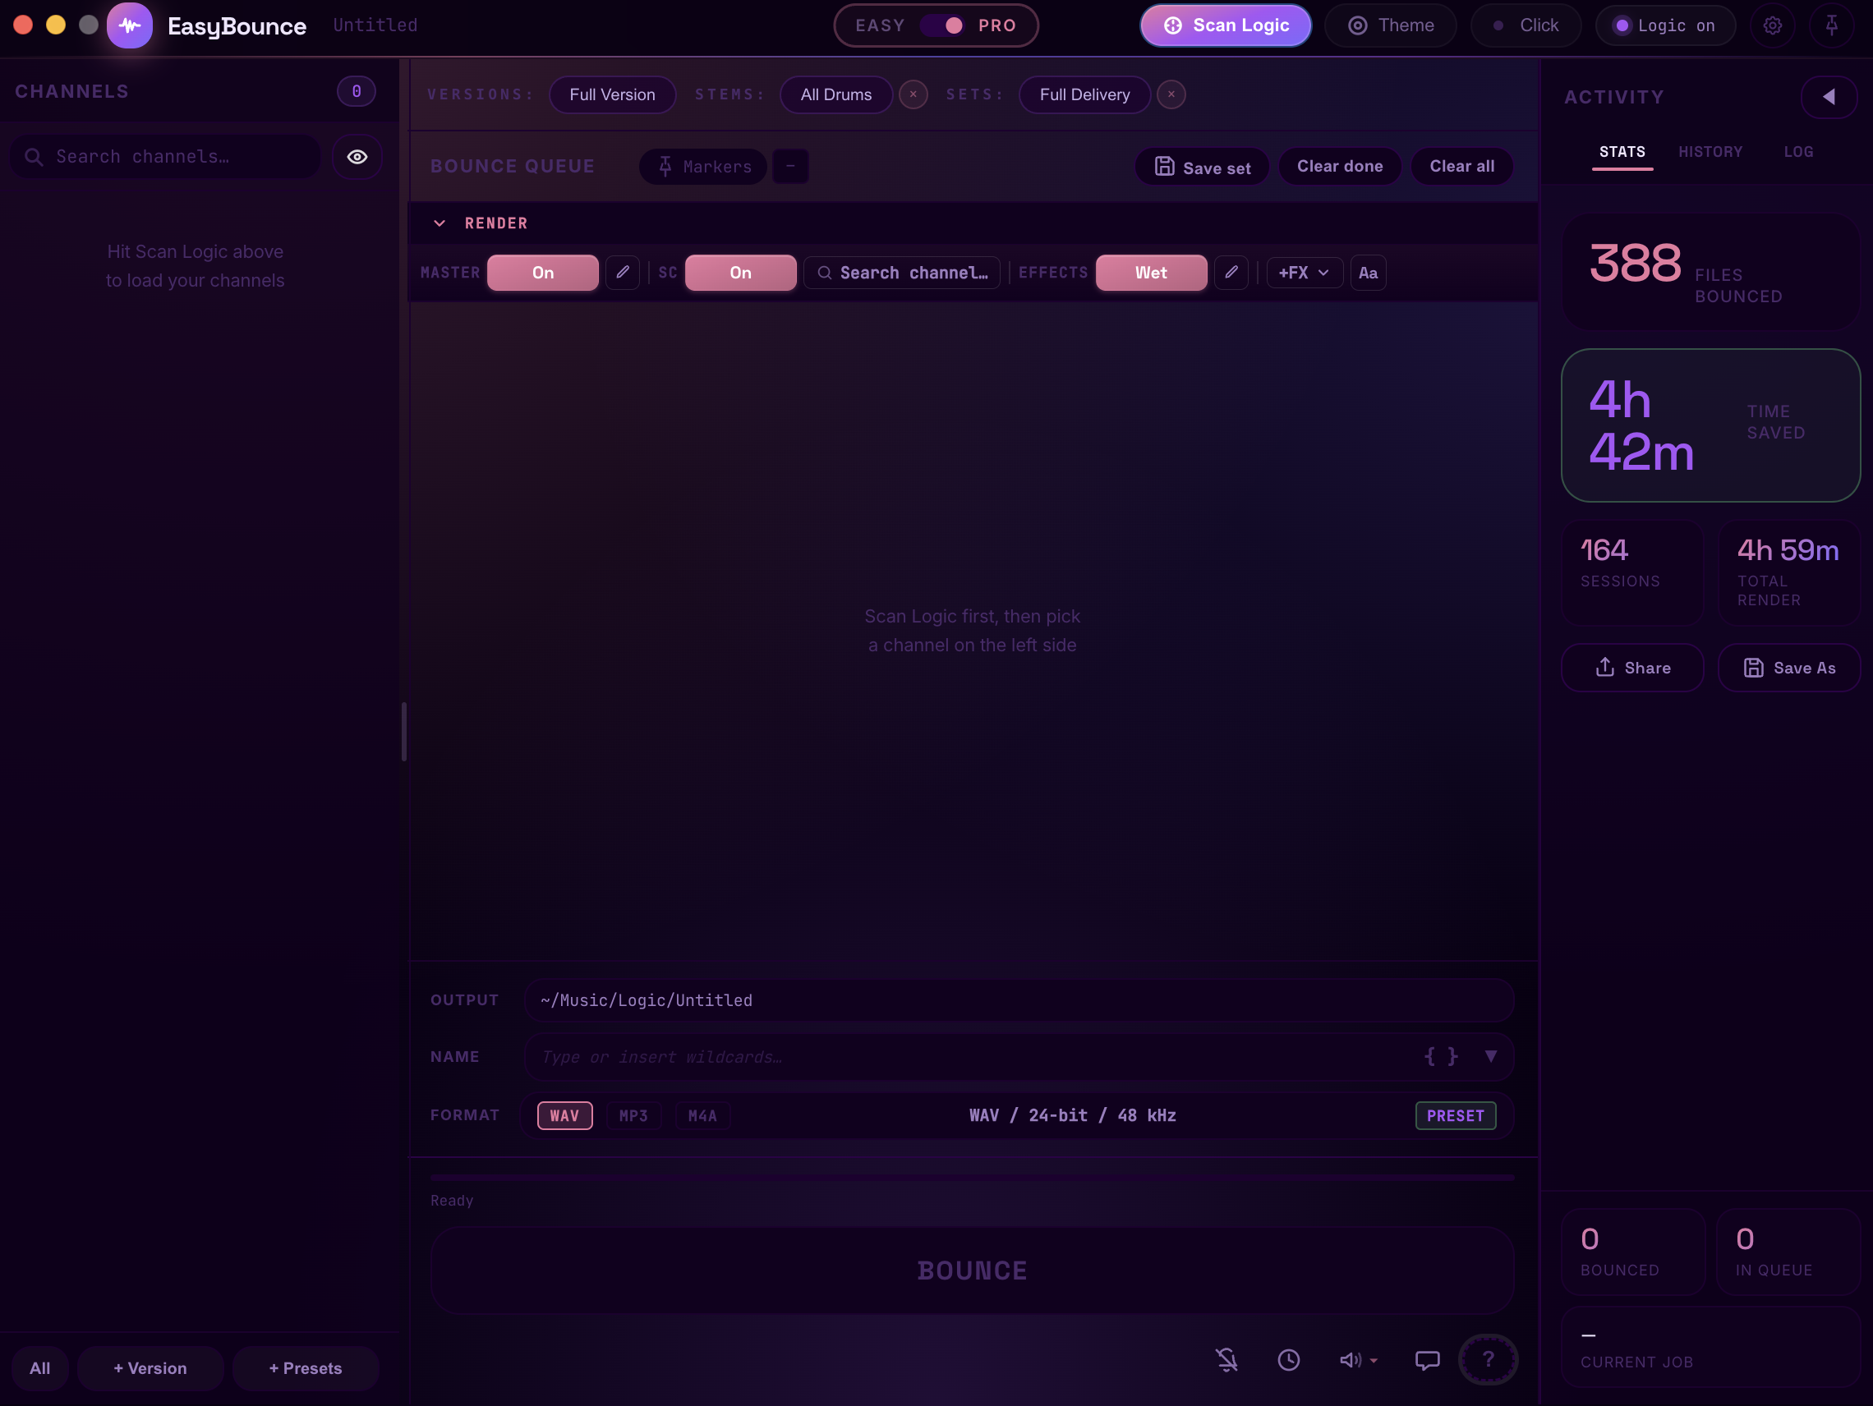Click the bounce progress bar
1873x1406 pixels.
[x=972, y=1178]
